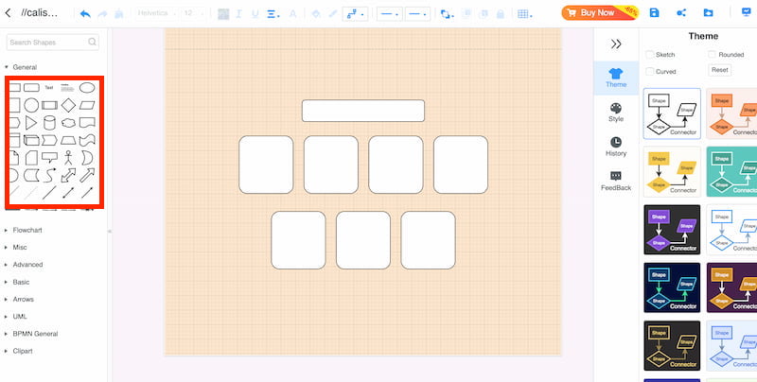Select the cylinder shape from palette

pyautogui.click(x=49, y=122)
